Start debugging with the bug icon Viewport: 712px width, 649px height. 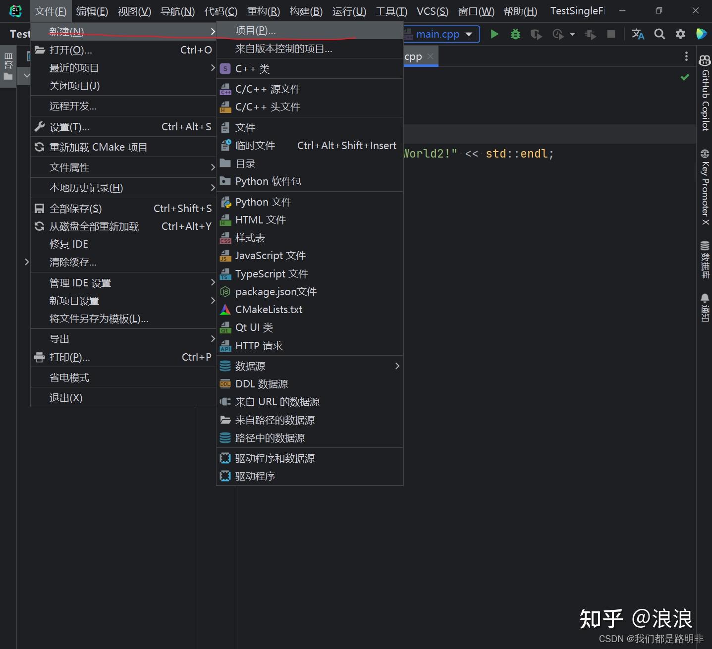click(x=515, y=34)
